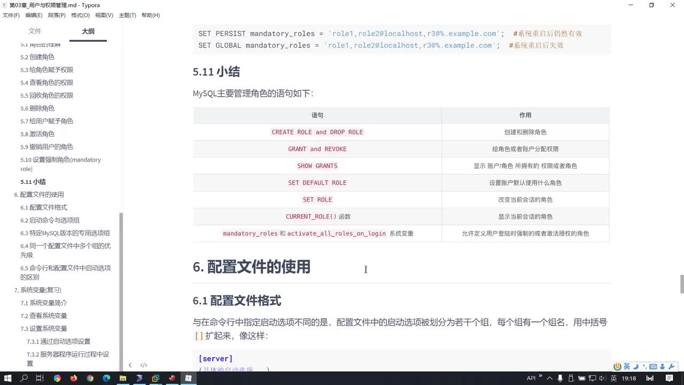Go to outline item 5.10 设置强制角色
The image size is (684, 385).
60,164
